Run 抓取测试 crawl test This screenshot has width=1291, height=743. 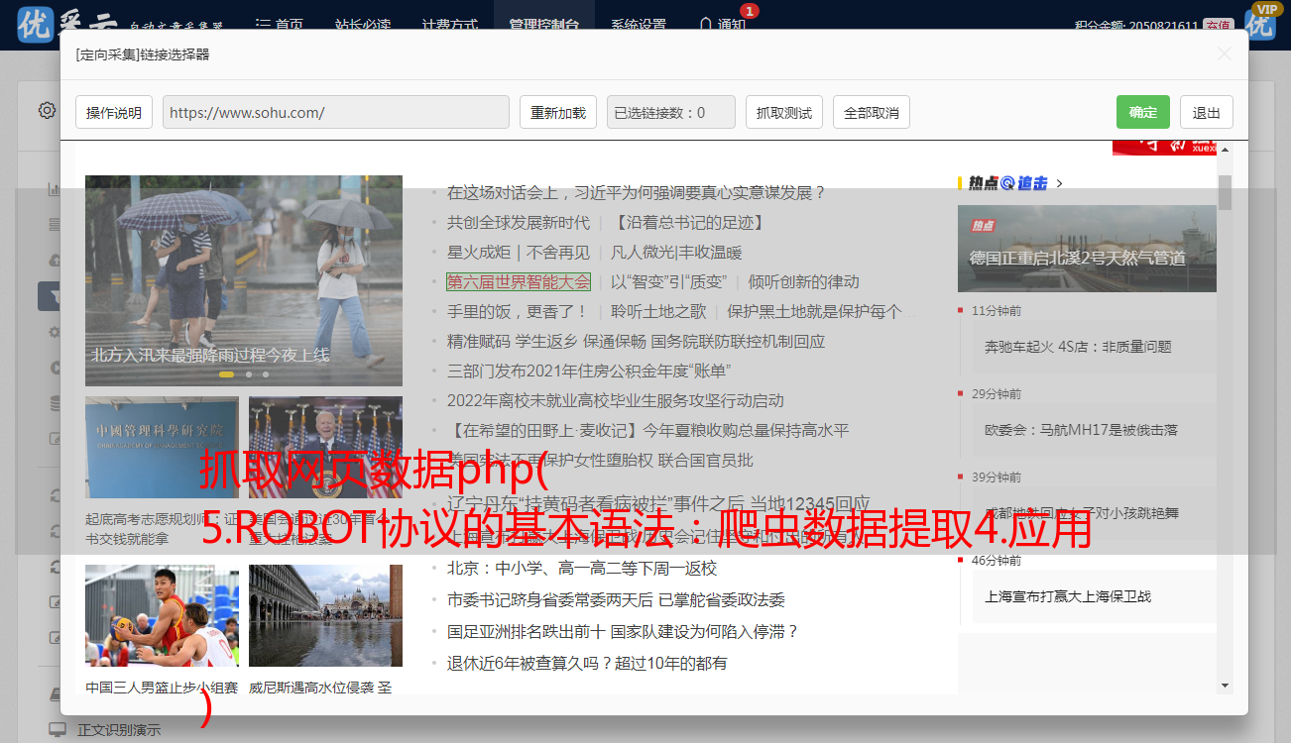coord(783,112)
